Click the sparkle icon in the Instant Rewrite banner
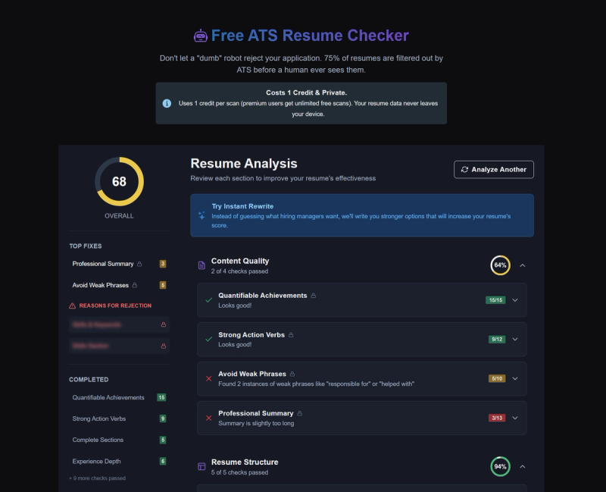Viewport: 606px width, 492px height. [x=200, y=215]
